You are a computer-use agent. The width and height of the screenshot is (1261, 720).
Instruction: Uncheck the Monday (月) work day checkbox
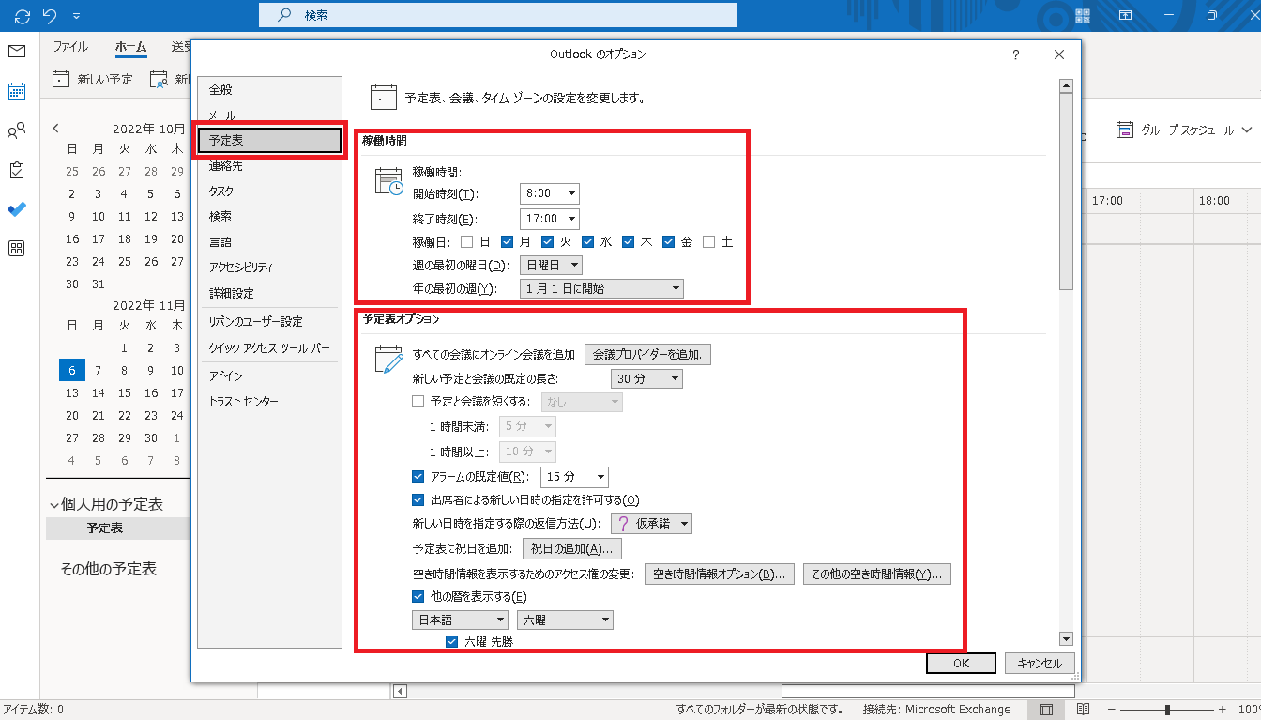coord(508,241)
